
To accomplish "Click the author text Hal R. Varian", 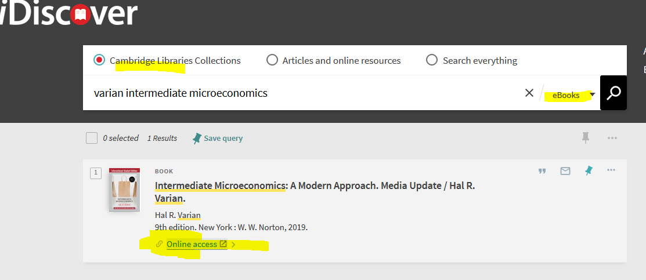I will click(x=178, y=215).
